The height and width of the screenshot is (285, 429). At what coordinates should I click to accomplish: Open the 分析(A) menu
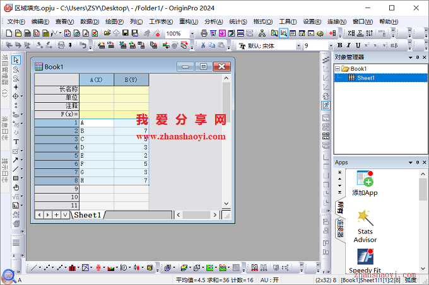(214, 21)
